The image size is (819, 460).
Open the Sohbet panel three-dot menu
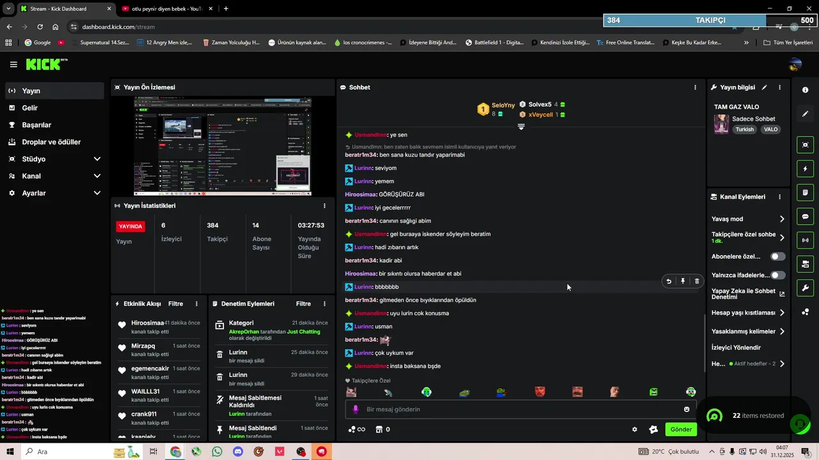[696, 88]
